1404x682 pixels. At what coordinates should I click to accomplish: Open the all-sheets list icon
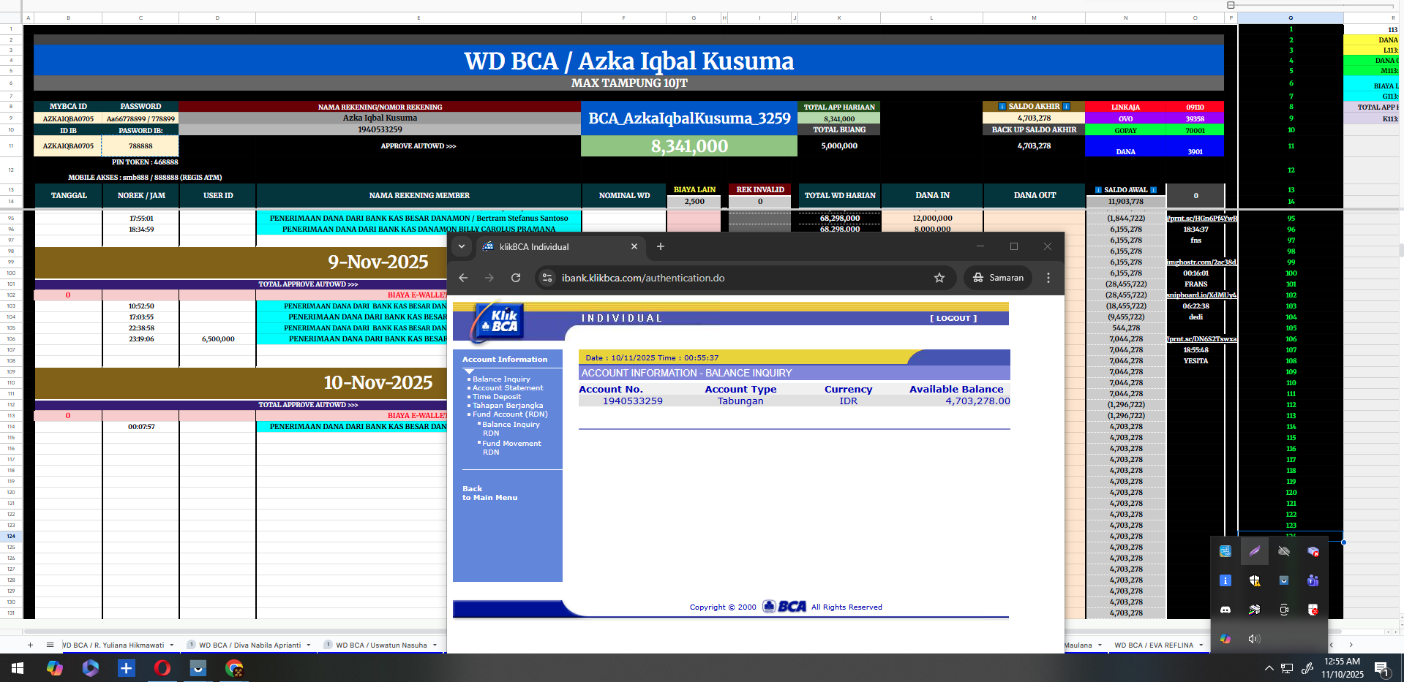click(50, 645)
